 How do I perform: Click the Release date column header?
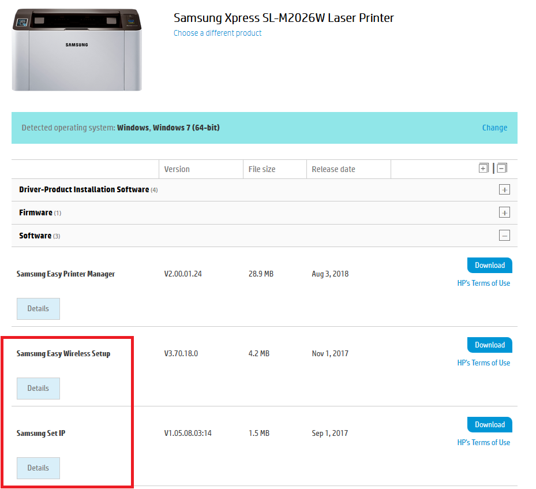(333, 170)
